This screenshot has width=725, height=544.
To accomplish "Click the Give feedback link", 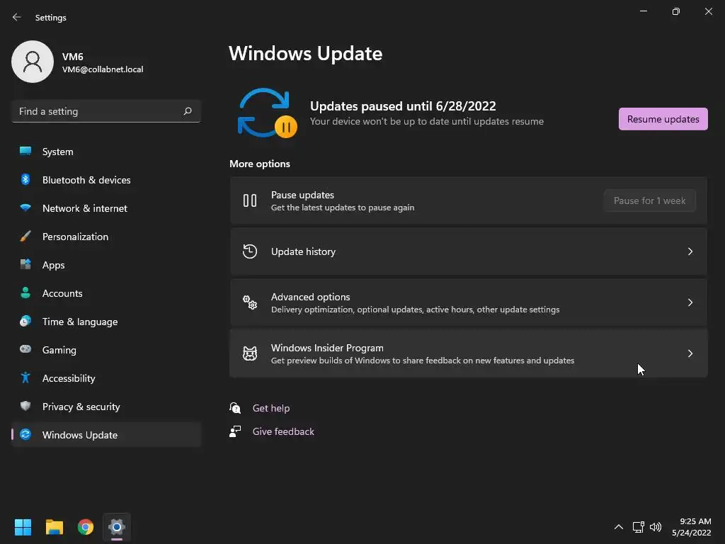I will (x=283, y=431).
